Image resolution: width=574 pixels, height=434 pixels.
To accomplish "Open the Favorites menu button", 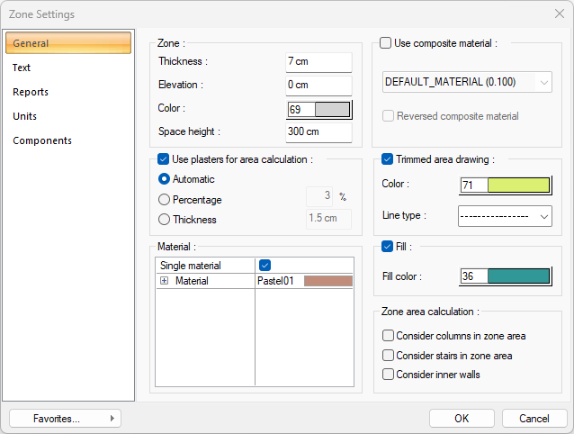I will pos(65,418).
